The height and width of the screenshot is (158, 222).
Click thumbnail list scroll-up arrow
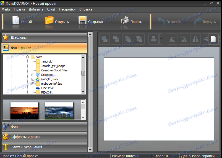pyautogui.click(x=83, y=102)
